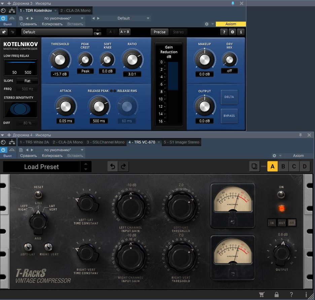Click previous preset arrow in Дорожка 4 header
The width and height of the screenshot is (315, 300).
27,150
